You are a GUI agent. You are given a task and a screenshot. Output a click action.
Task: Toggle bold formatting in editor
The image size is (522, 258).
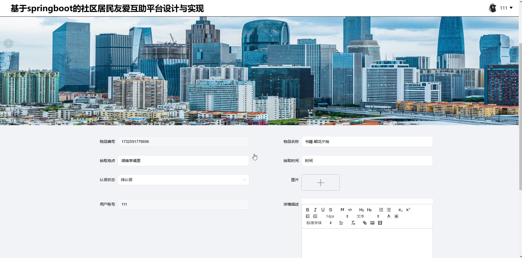[x=307, y=210]
